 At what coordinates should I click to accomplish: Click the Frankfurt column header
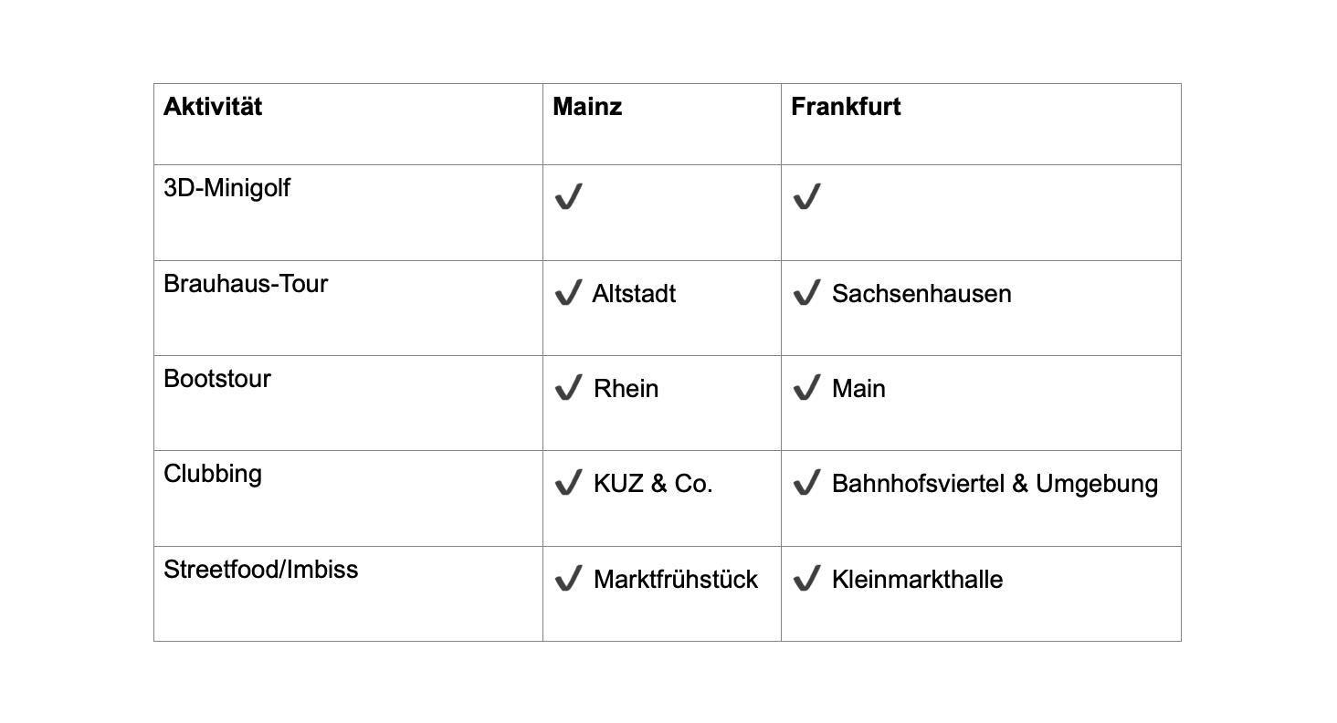pyautogui.click(x=846, y=107)
